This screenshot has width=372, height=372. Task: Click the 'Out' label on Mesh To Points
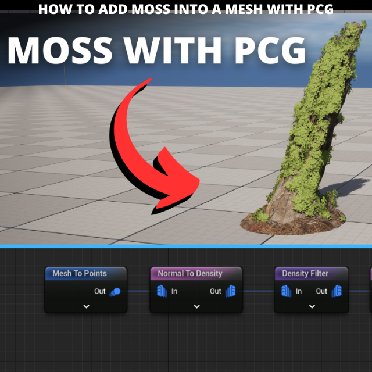coord(99,291)
